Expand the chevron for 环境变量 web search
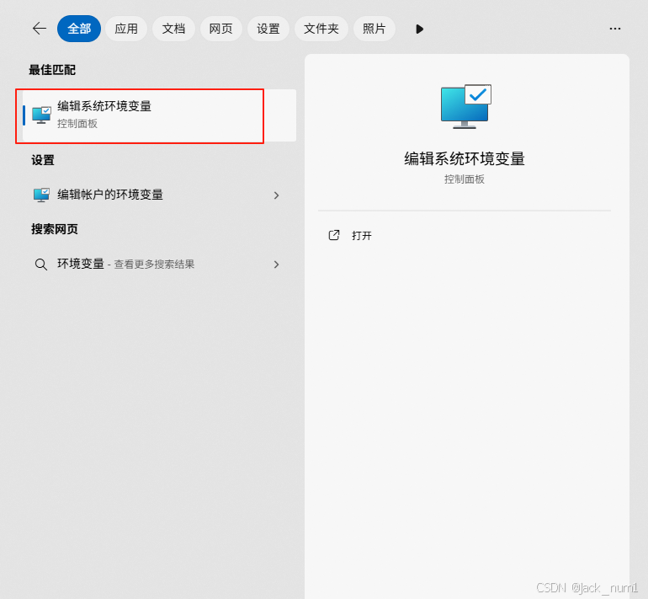 (277, 265)
